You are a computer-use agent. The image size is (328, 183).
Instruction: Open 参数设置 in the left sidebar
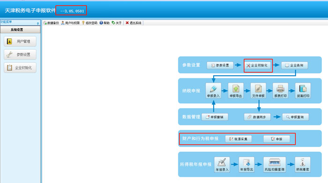coord(20,54)
